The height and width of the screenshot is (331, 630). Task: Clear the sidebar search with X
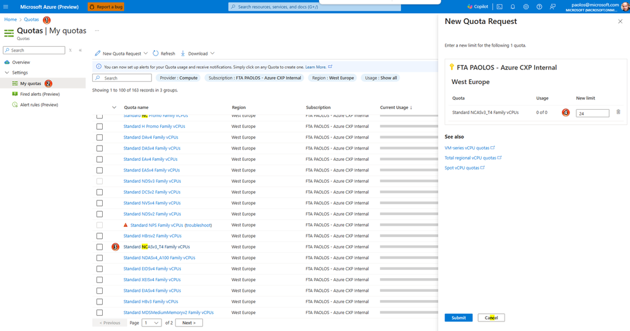(70, 50)
